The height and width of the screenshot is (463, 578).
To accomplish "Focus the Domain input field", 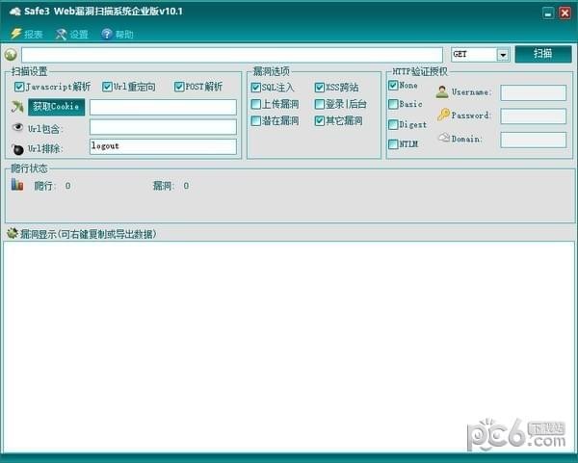I will (x=533, y=140).
